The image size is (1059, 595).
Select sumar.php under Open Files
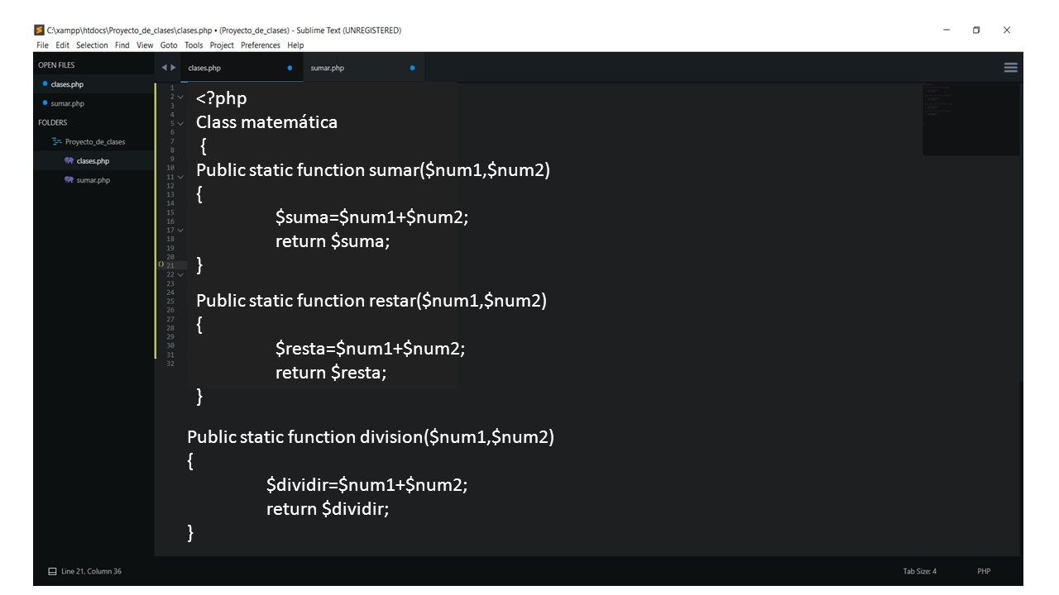(67, 103)
